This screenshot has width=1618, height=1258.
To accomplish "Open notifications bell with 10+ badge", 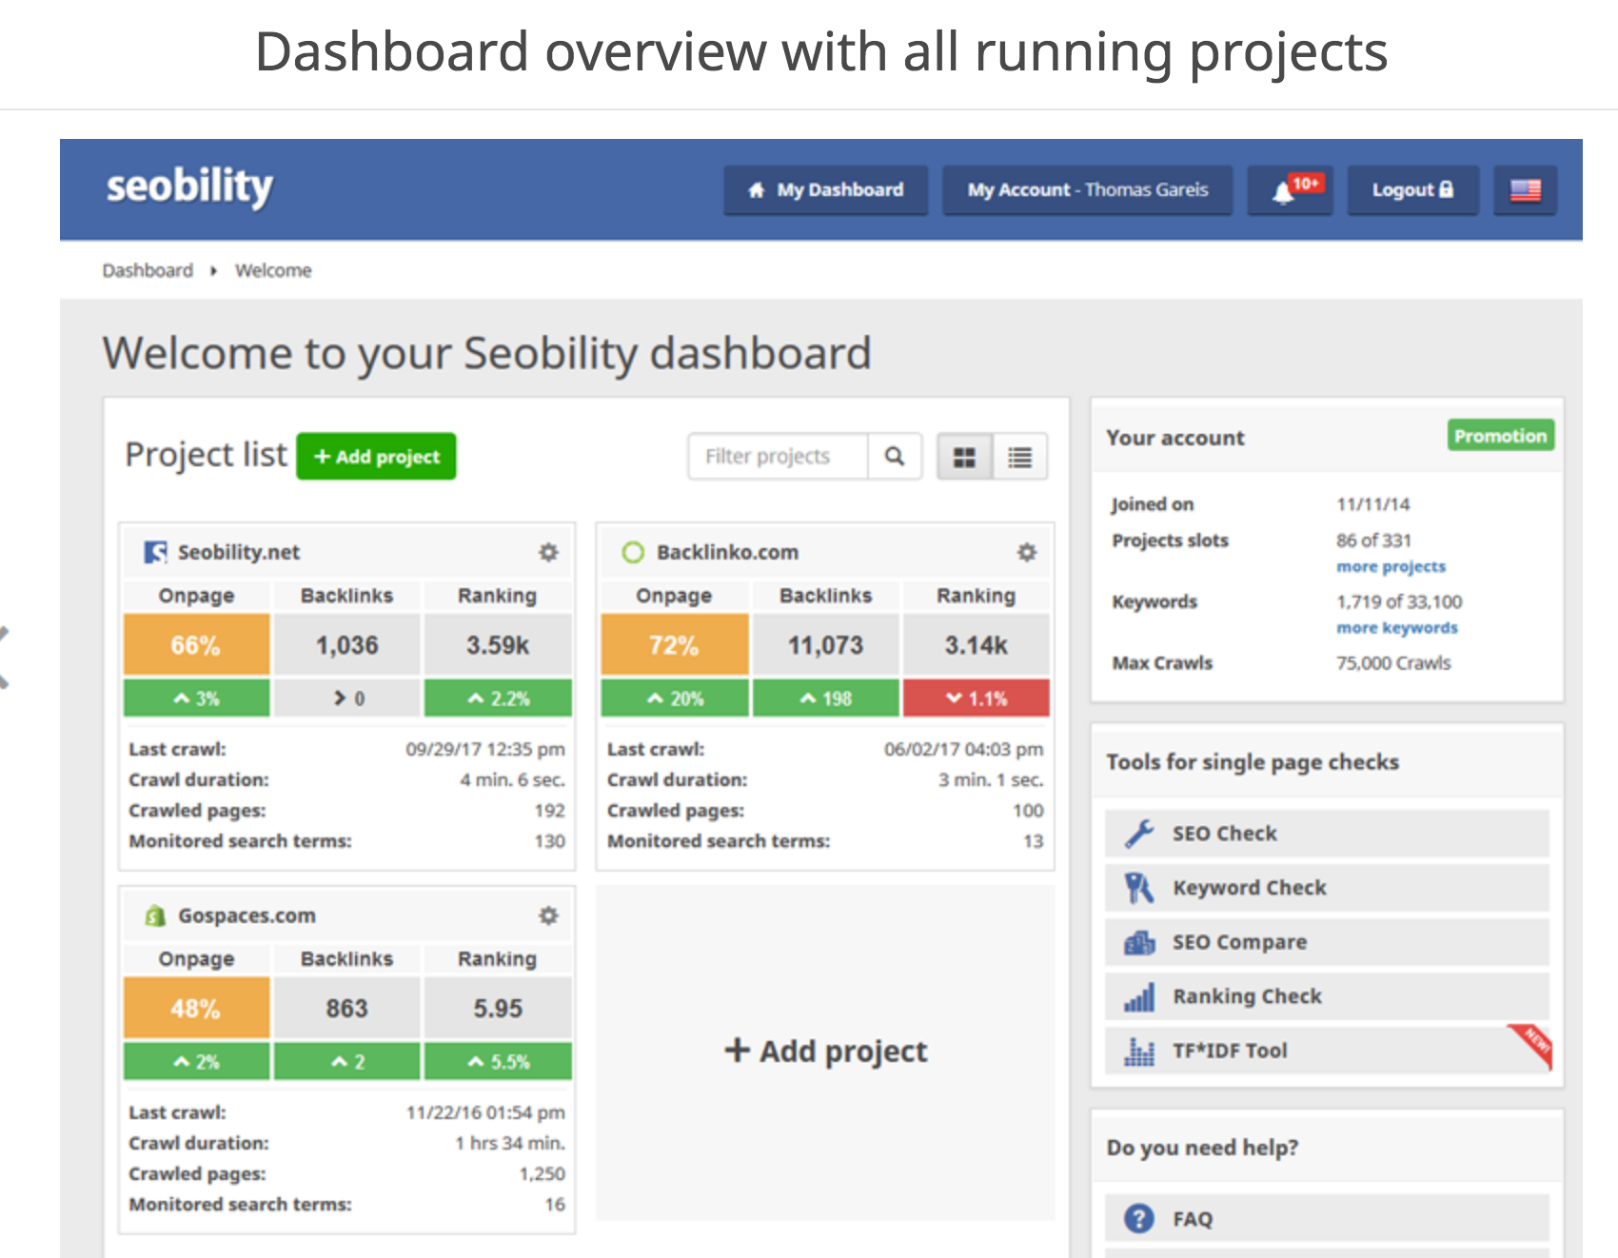I will [1289, 190].
